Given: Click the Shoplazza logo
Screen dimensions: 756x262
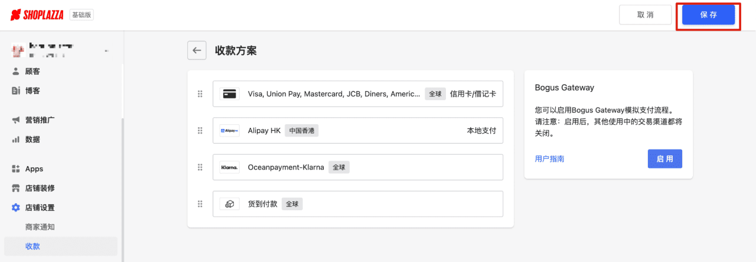Looking at the screenshot, I should tap(37, 15).
